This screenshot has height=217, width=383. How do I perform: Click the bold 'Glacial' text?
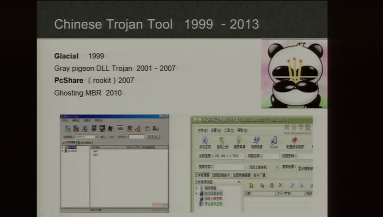[x=66, y=56]
